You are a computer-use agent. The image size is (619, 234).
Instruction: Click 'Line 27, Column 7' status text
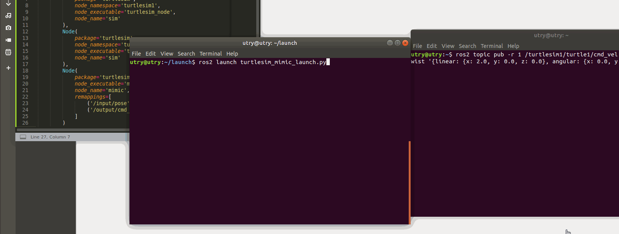point(50,137)
